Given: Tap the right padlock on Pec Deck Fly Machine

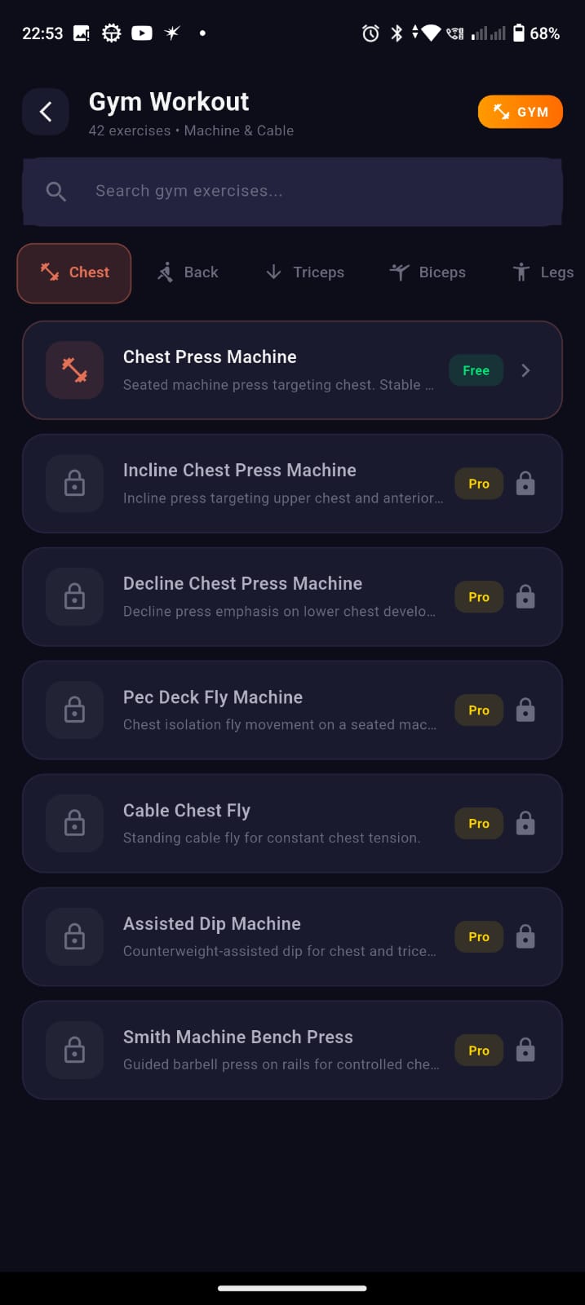Looking at the screenshot, I should tap(525, 710).
